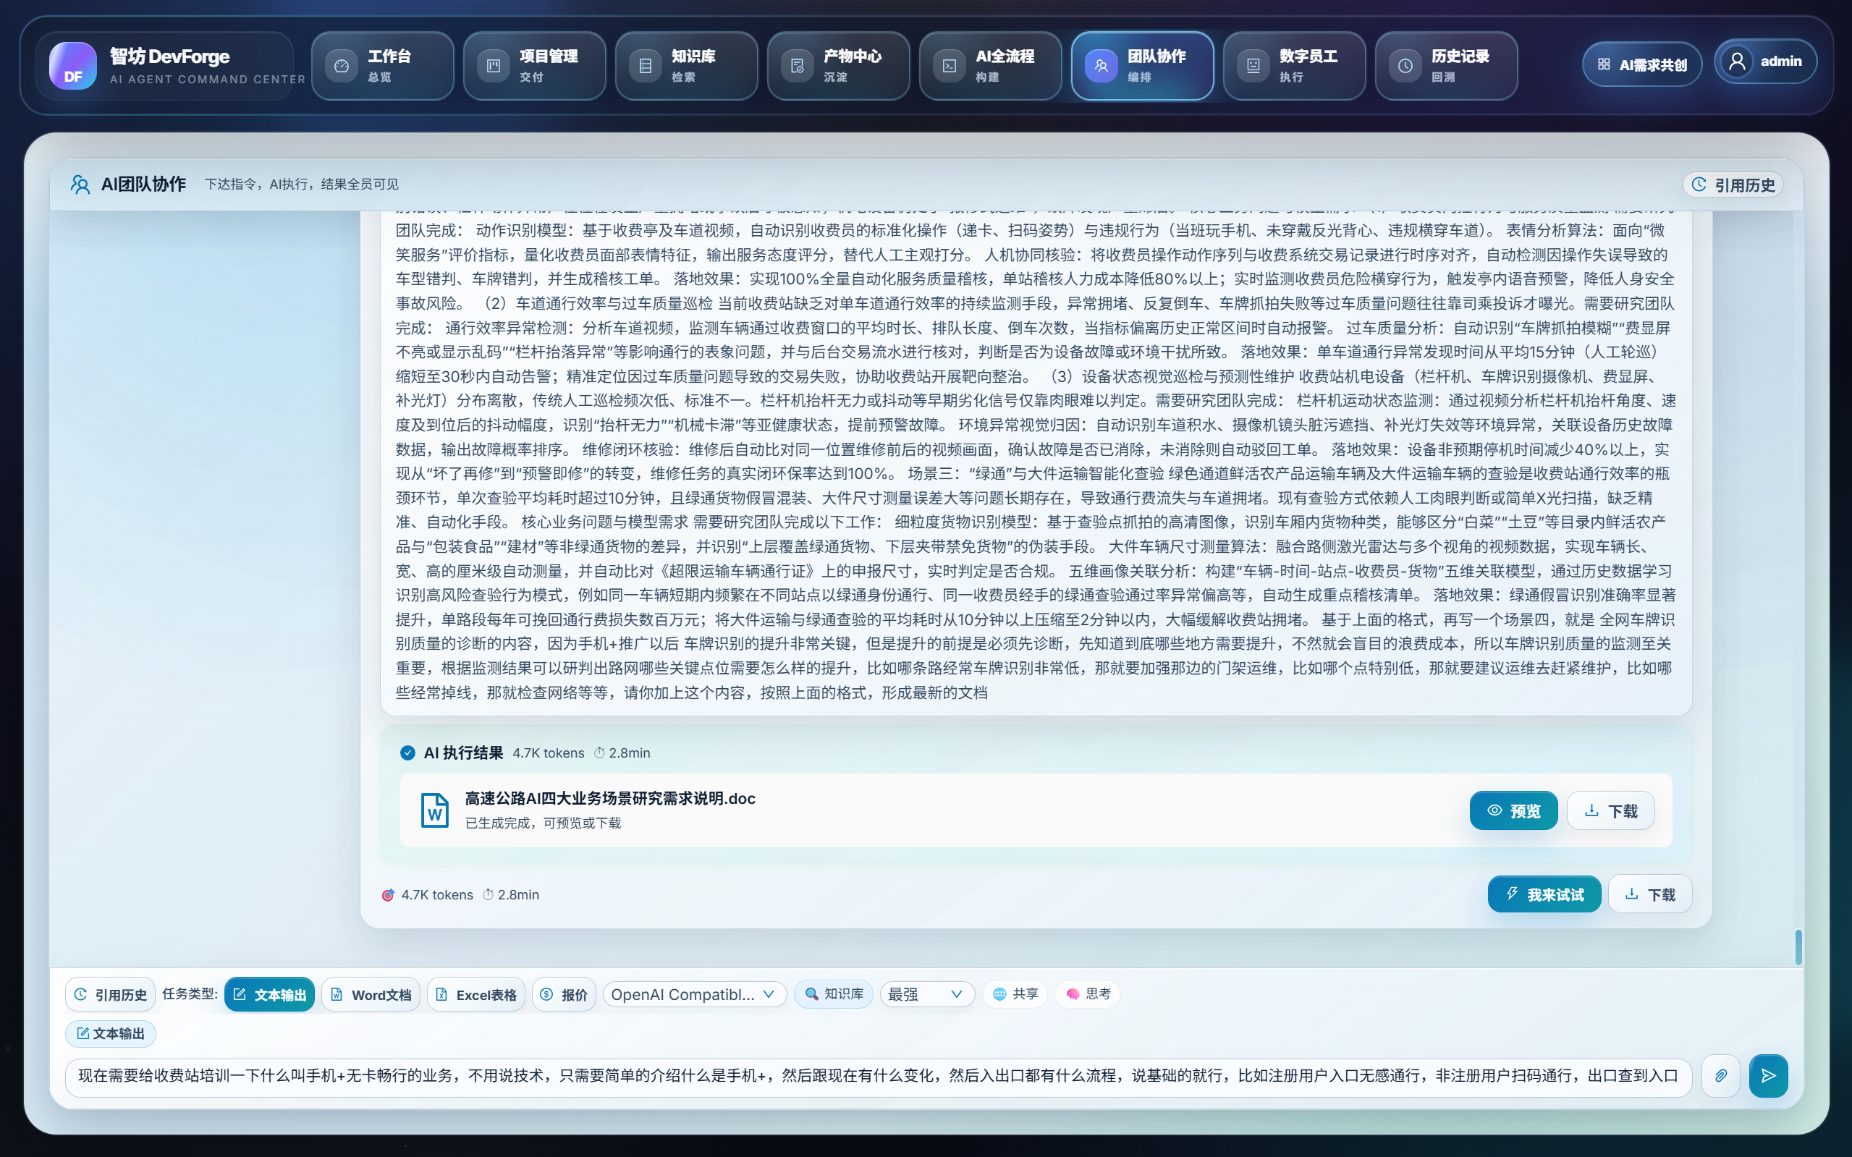Click the lightning icon in 我来试试

tap(1512, 893)
